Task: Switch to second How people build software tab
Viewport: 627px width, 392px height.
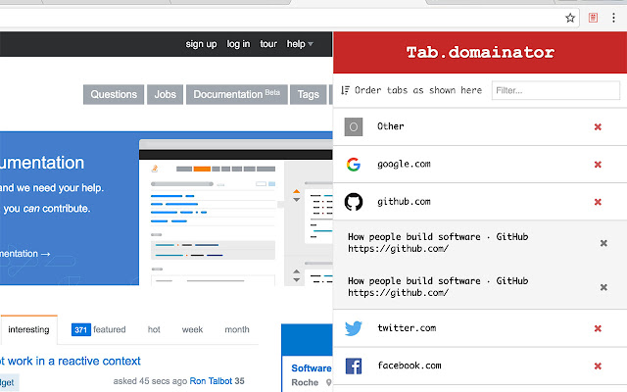Action: (438, 287)
